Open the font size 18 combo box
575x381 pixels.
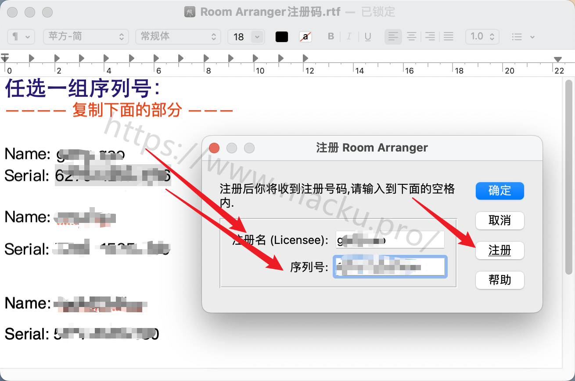[245, 37]
